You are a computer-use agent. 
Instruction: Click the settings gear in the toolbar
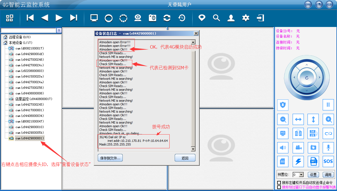tap(246, 18)
